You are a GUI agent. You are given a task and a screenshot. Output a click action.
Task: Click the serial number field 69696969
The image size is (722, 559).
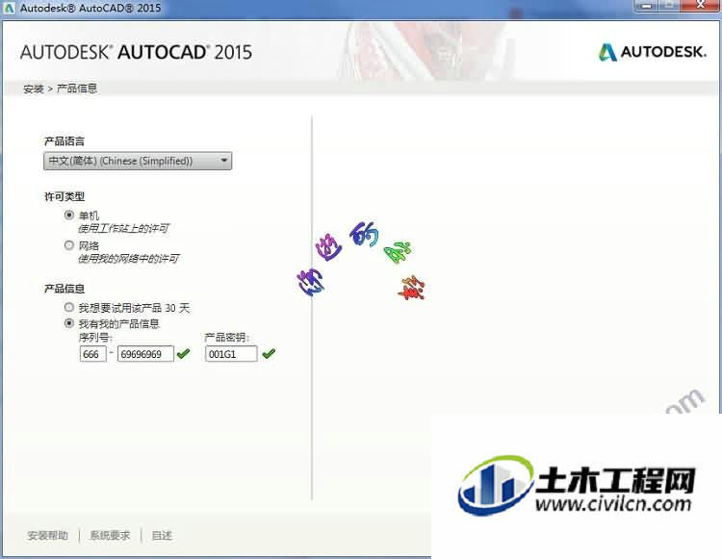point(145,354)
